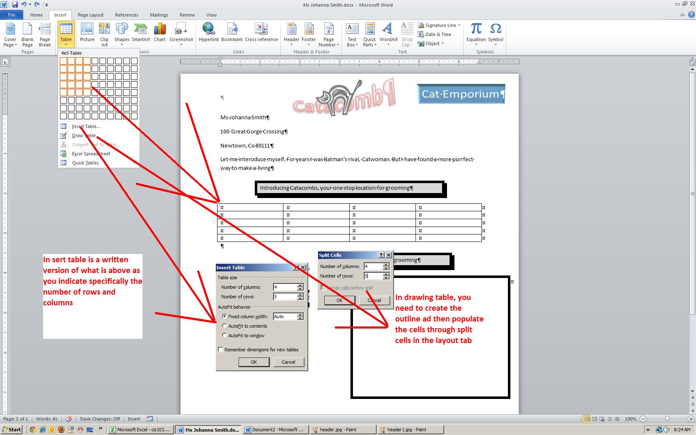Expand the Header dropdown
696x435 pixels.
click(x=291, y=35)
